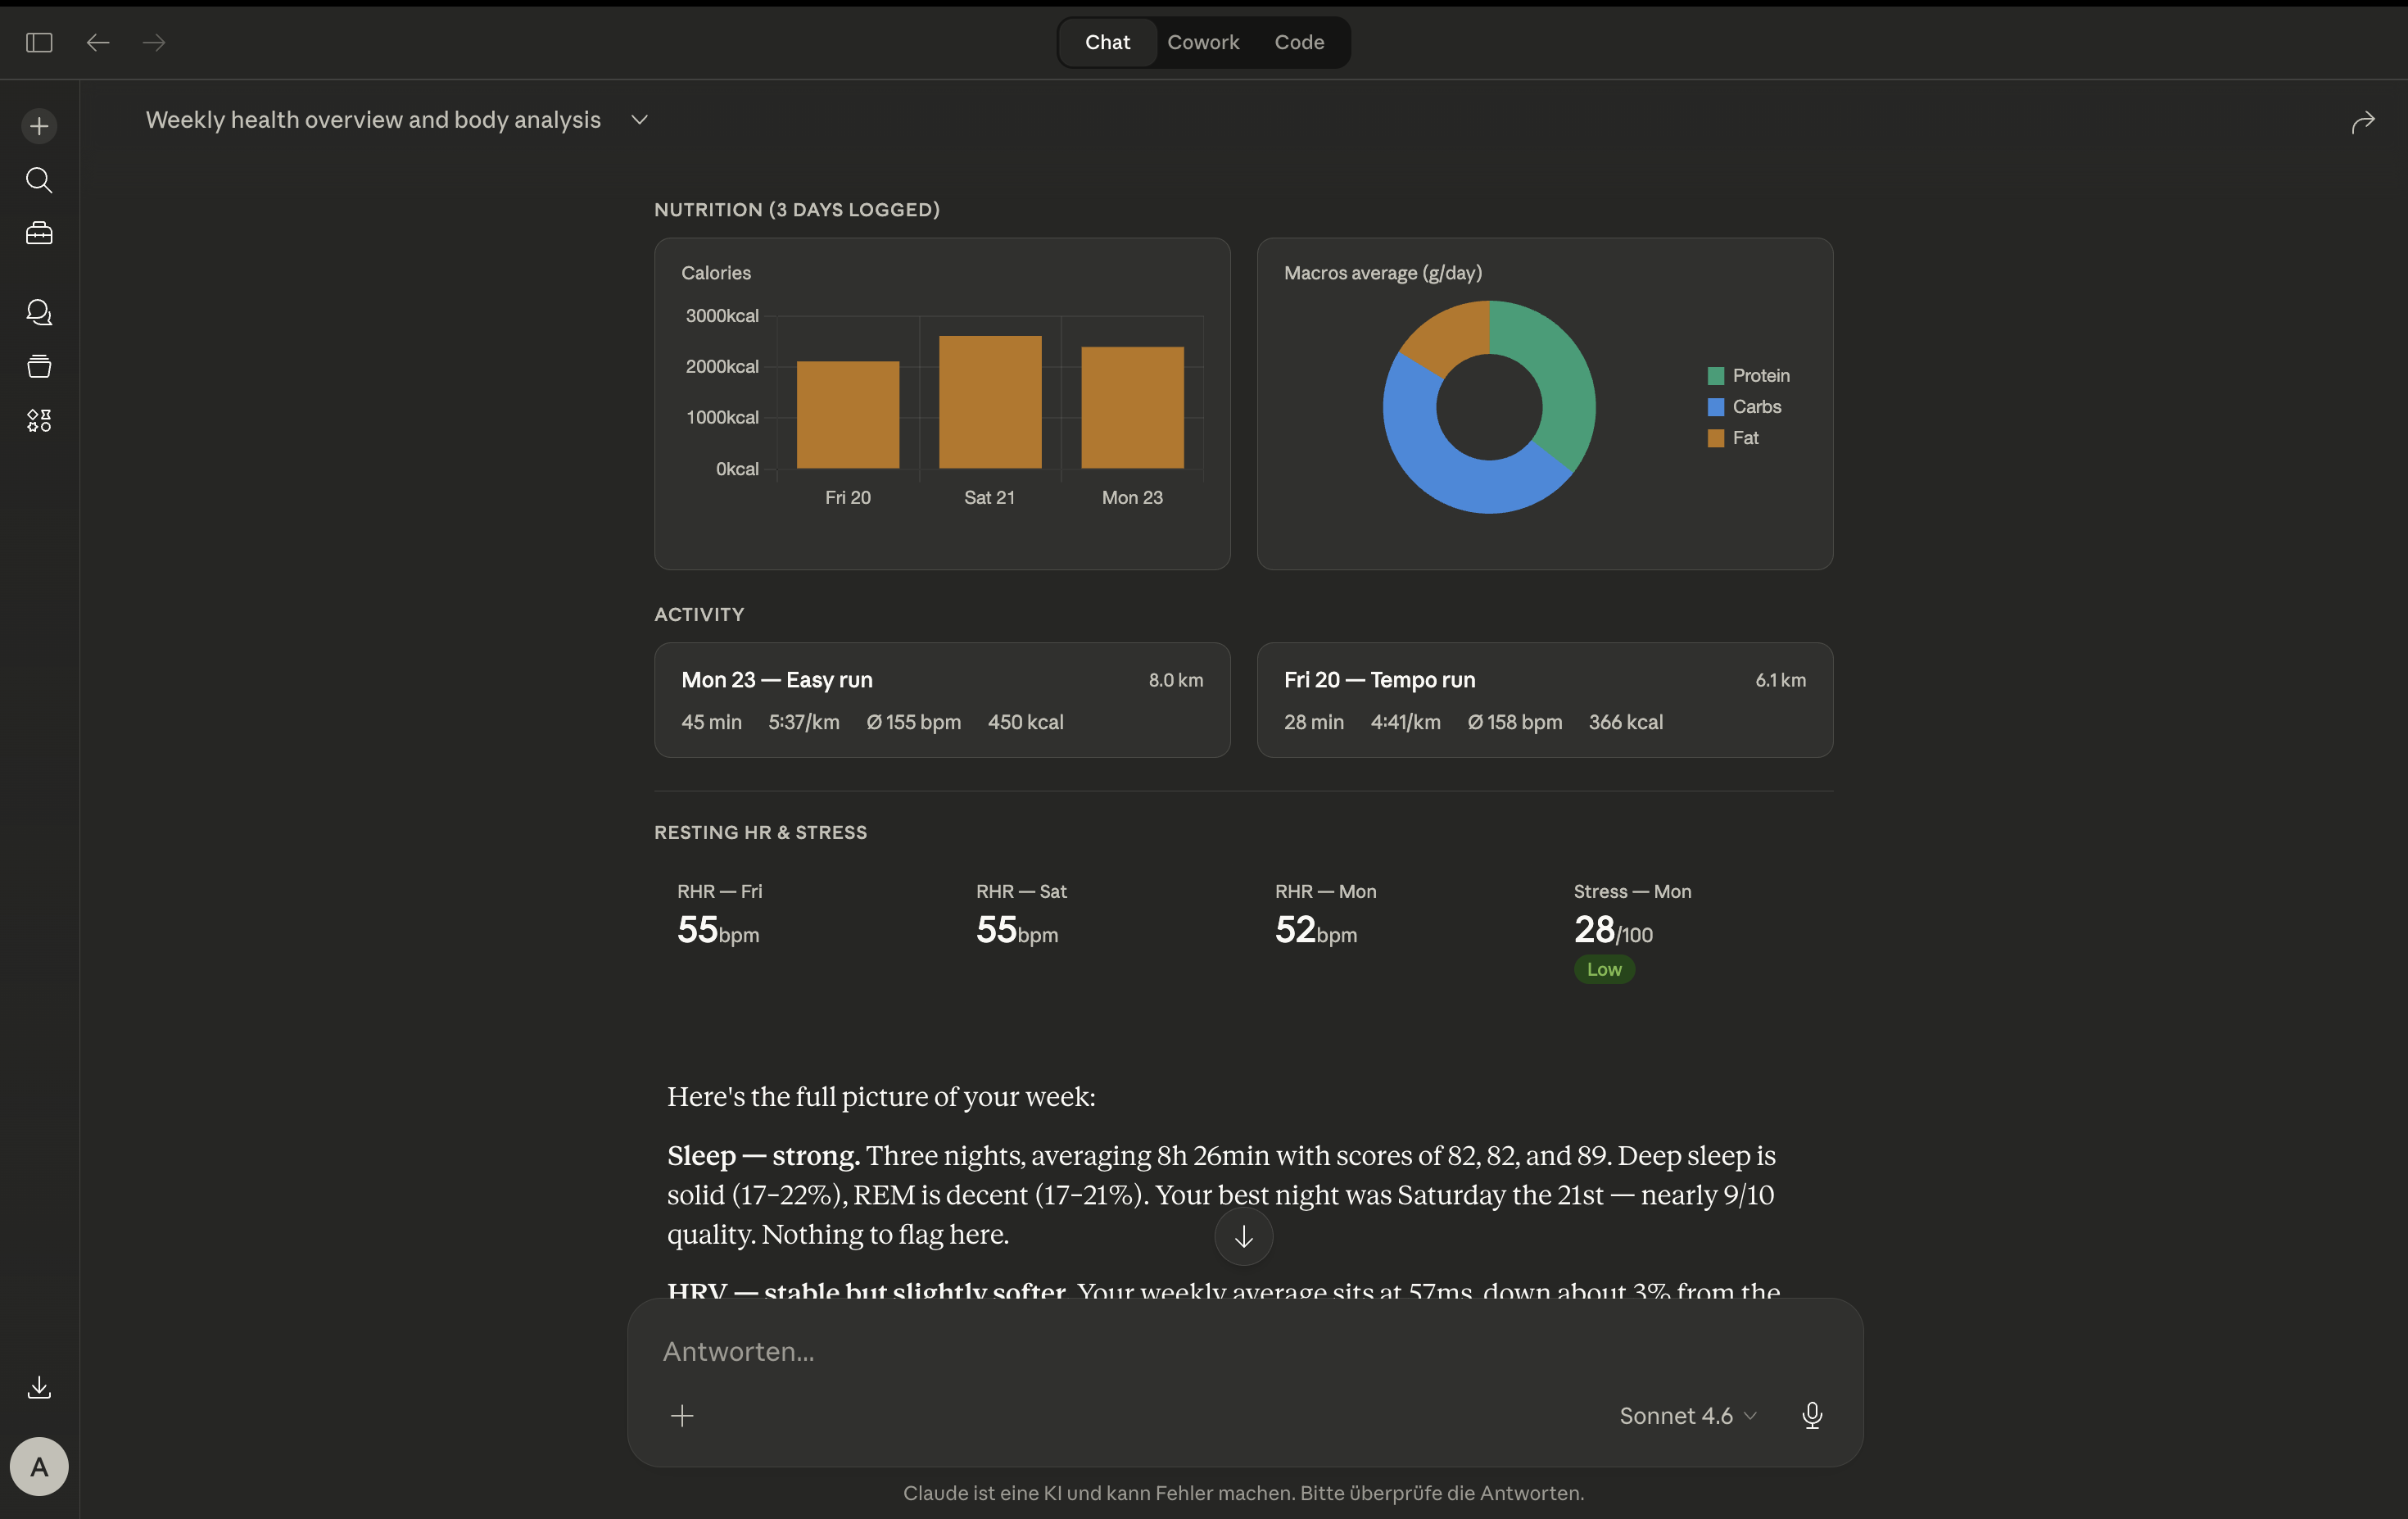
Task: Open the projects stack icon
Action: click(39, 366)
